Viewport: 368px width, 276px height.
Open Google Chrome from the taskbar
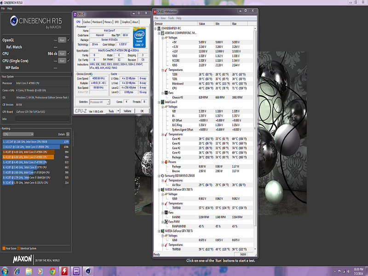click(52, 271)
